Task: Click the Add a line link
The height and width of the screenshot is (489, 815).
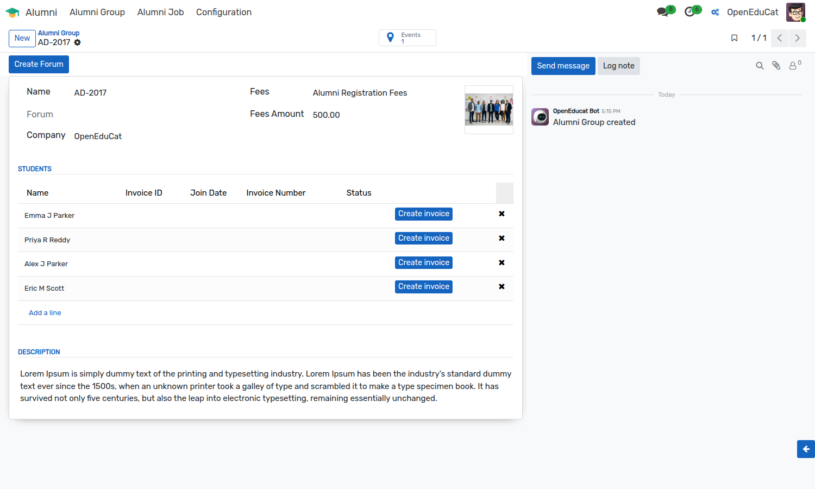Action: (45, 313)
